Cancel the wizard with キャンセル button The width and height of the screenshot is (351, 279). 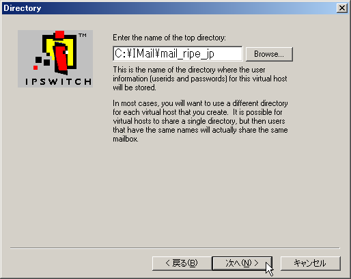pyautogui.click(x=311, y=263)
